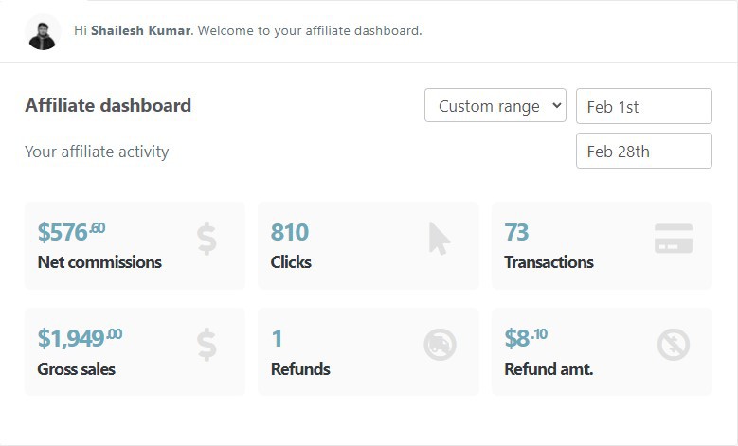Click the dollar icon in Gross sales card
The image size is (738, 446).
[x=207, y=345]
